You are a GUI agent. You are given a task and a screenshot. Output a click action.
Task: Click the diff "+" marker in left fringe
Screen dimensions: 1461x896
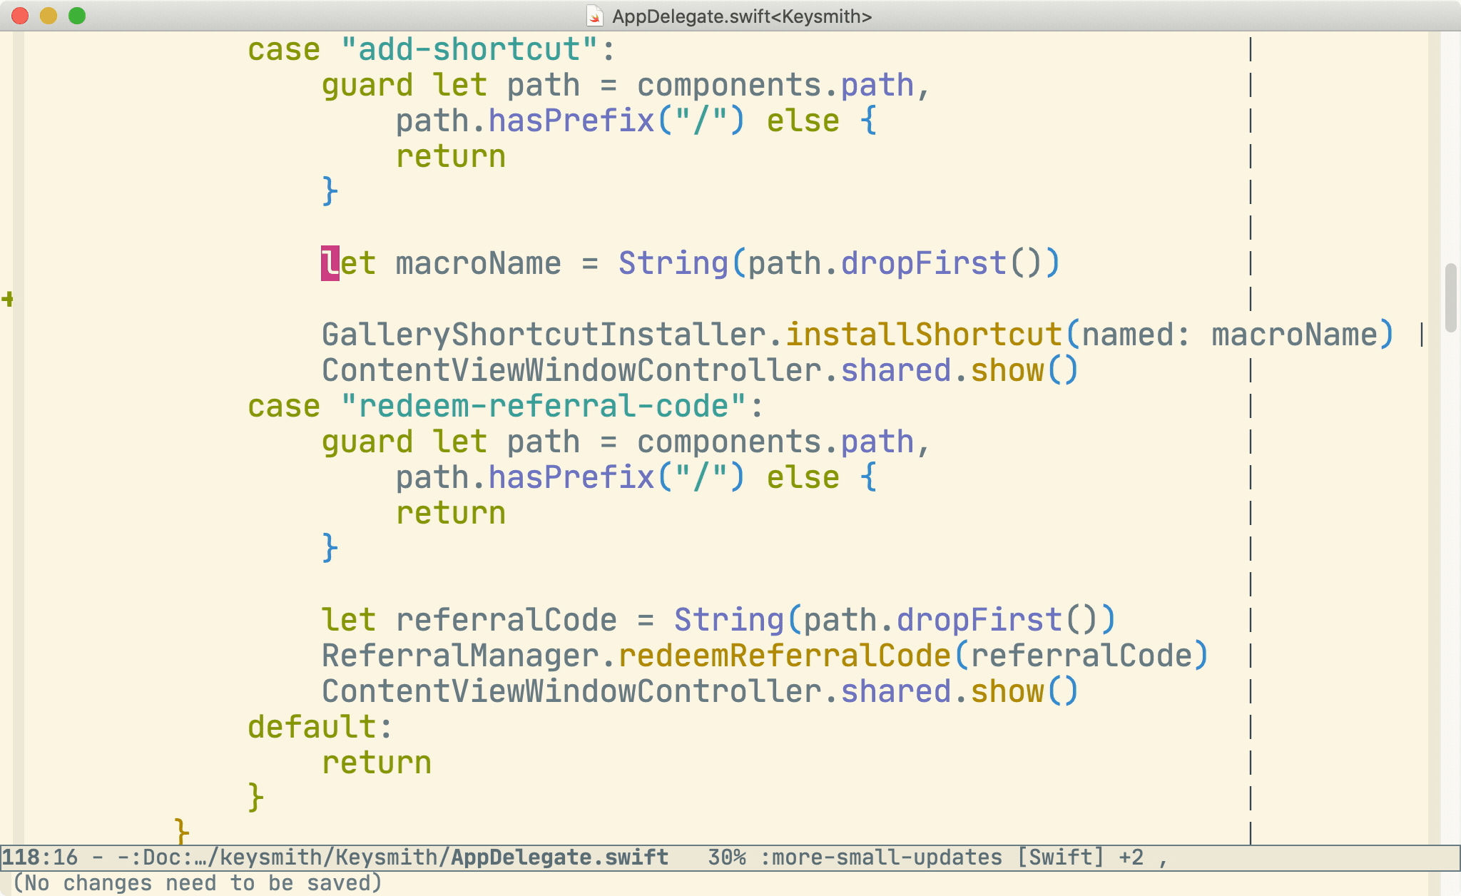[x=7, y=300]
